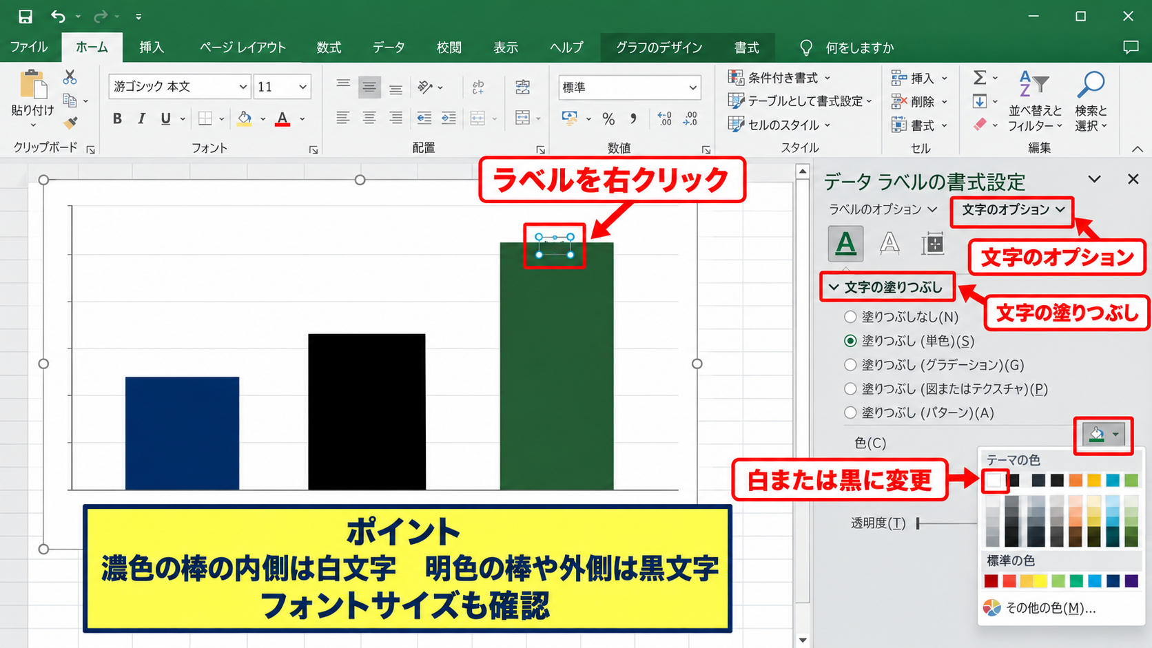Viewport: 1152px width, 648px height.
Task: Select 塗りつぶしなし(N) radio button
Action: point(850,317)
